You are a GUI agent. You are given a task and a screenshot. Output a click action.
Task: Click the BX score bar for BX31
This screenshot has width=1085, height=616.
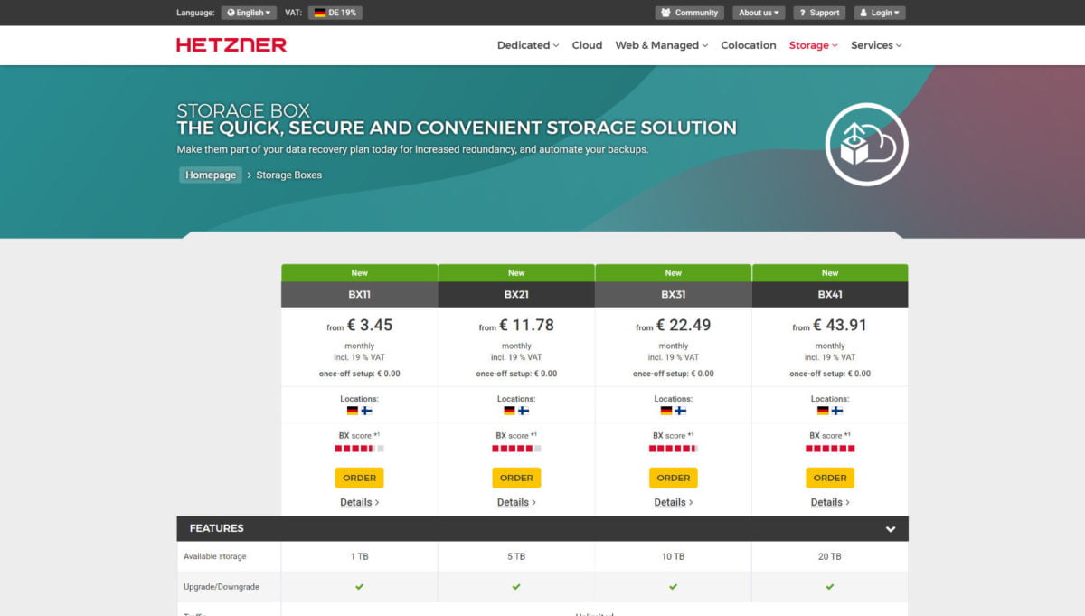(x=674, y=449)
